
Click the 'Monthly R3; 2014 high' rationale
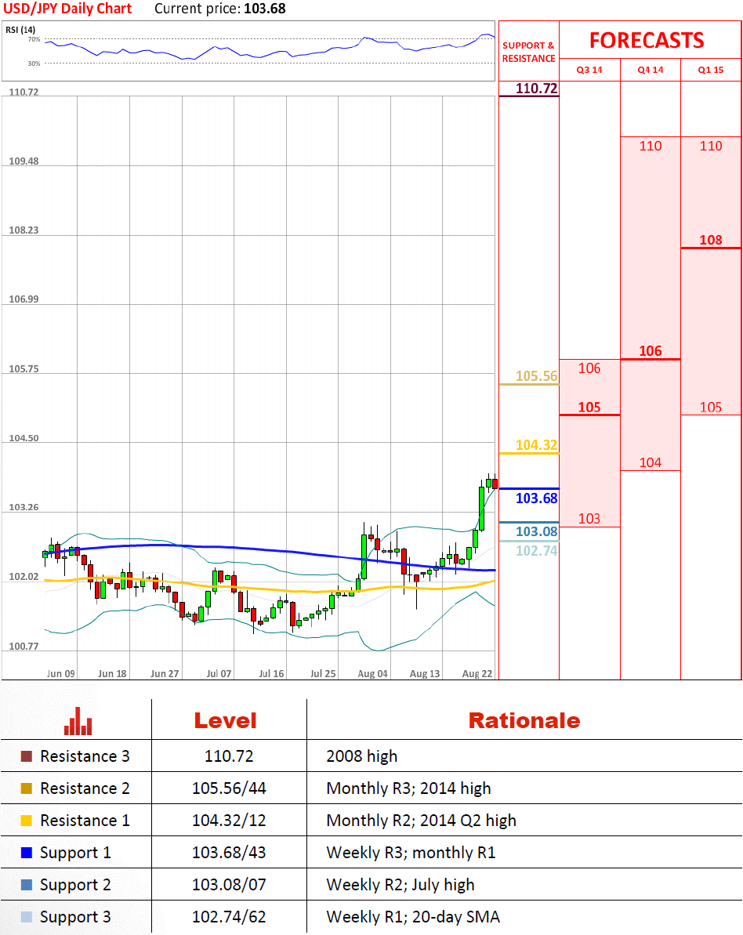[408, 789]
